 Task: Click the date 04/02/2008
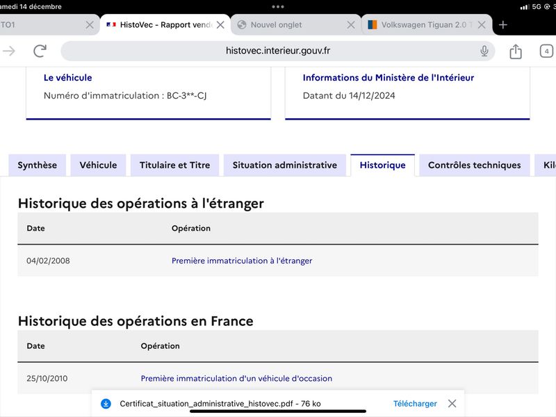coord(48,261)
